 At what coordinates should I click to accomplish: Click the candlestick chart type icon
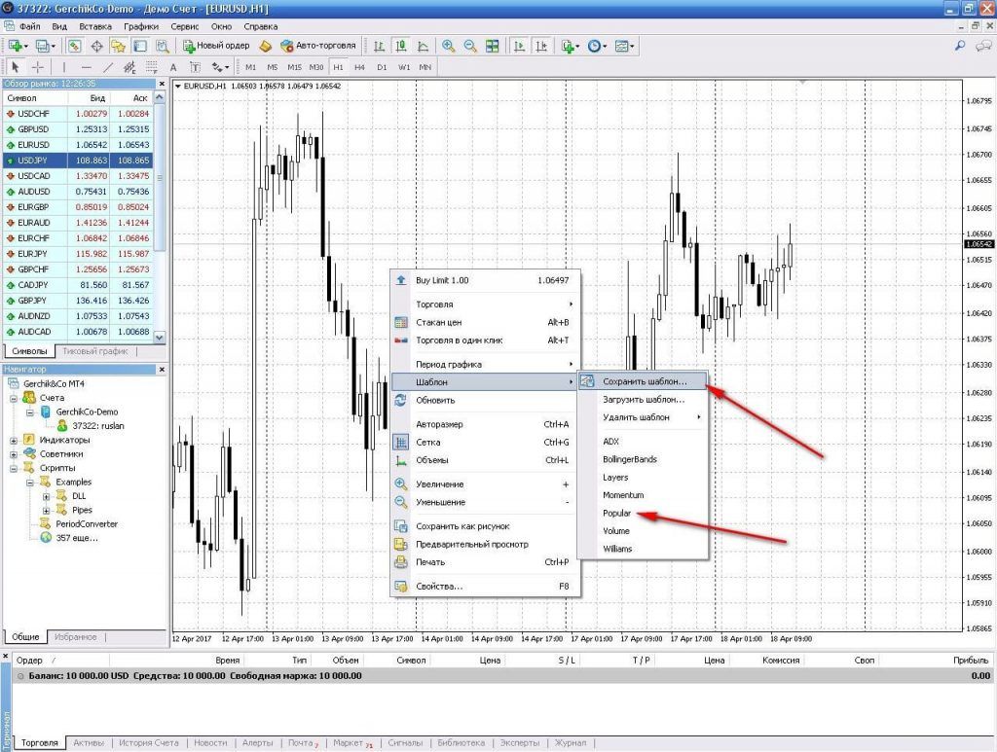[x=401, y=46]
